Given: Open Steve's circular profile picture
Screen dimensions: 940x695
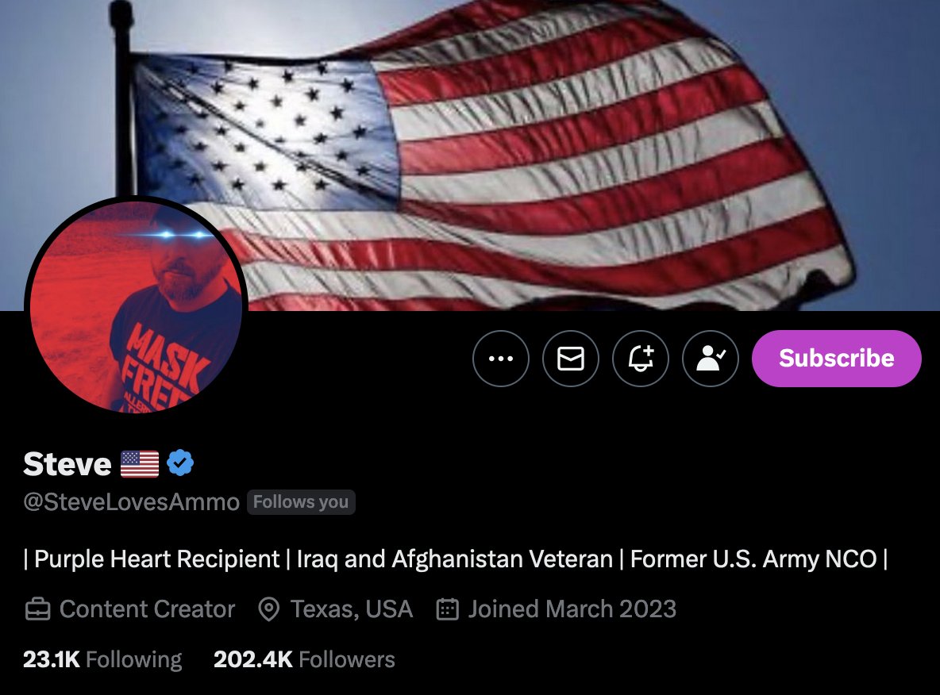Looking at the screenshot, I should 136,307.
